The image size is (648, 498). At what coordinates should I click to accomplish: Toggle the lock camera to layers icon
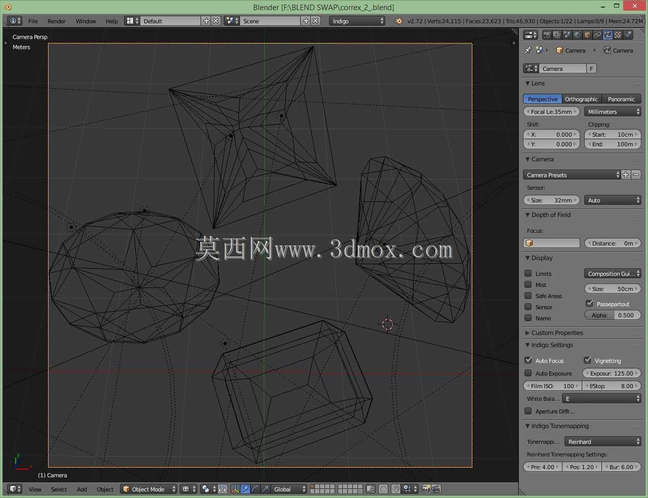tap(371, 489)
